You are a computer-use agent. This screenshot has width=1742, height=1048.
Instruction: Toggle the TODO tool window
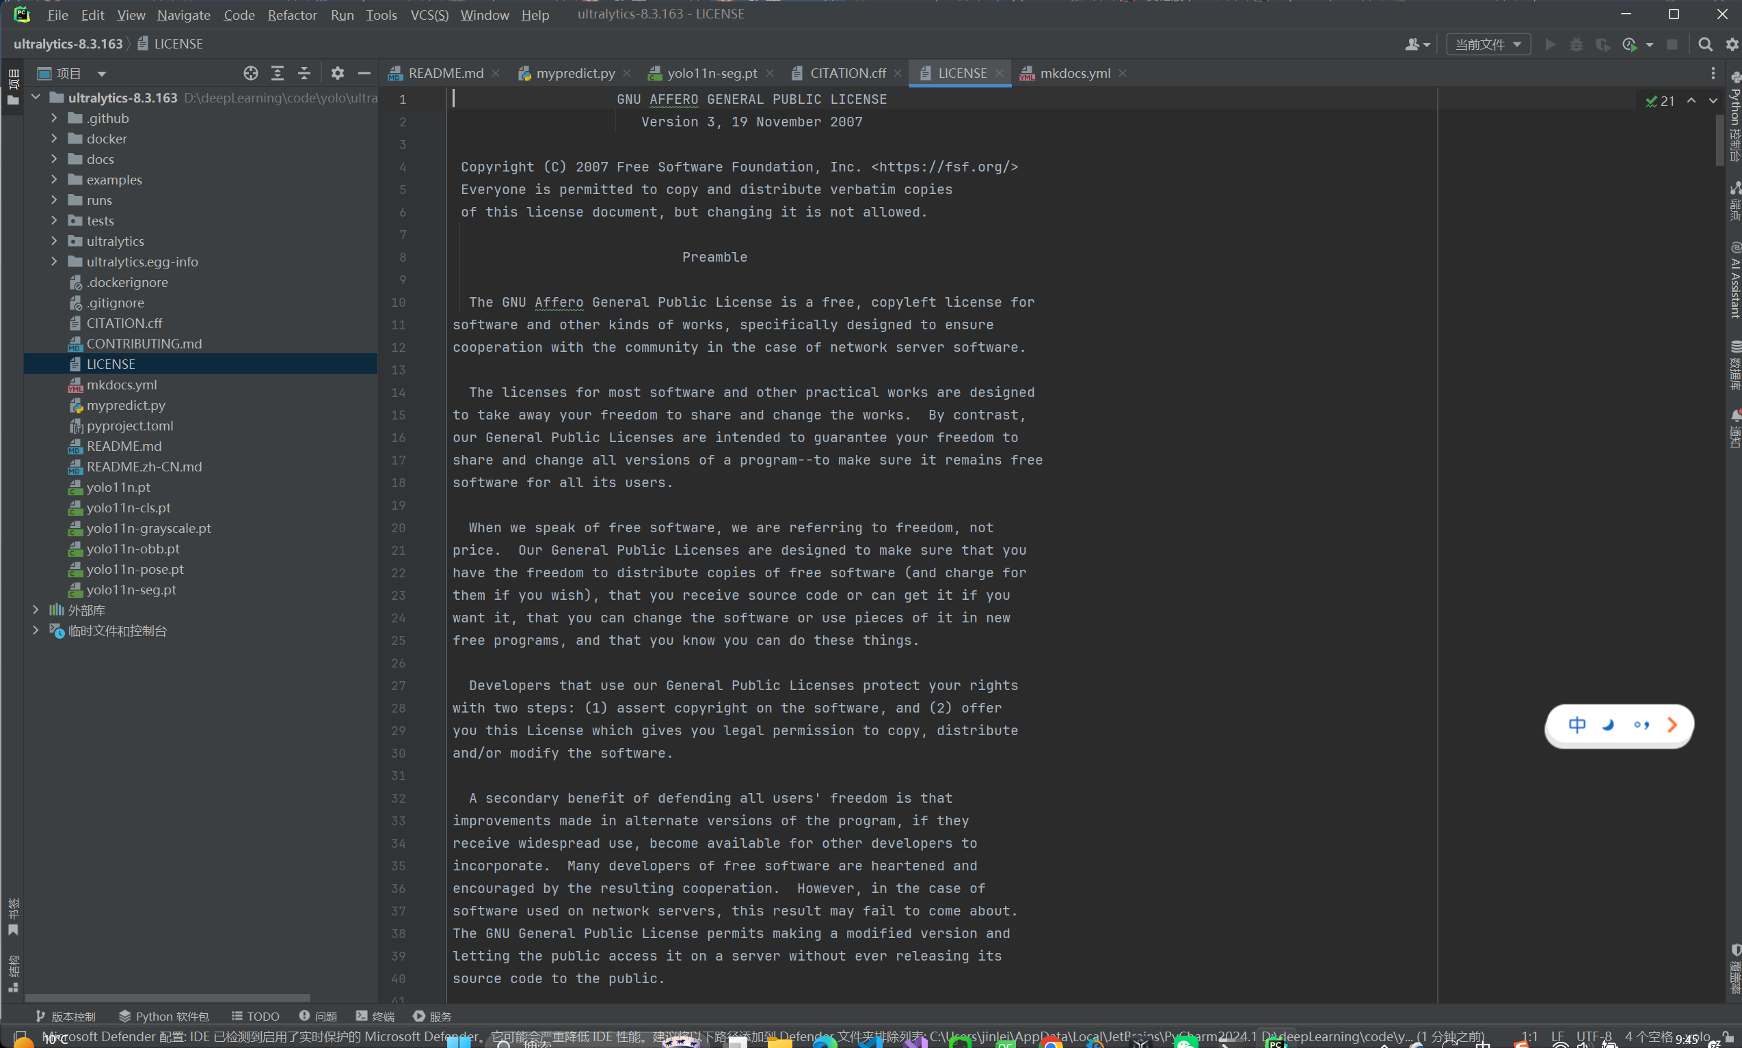256,1016
